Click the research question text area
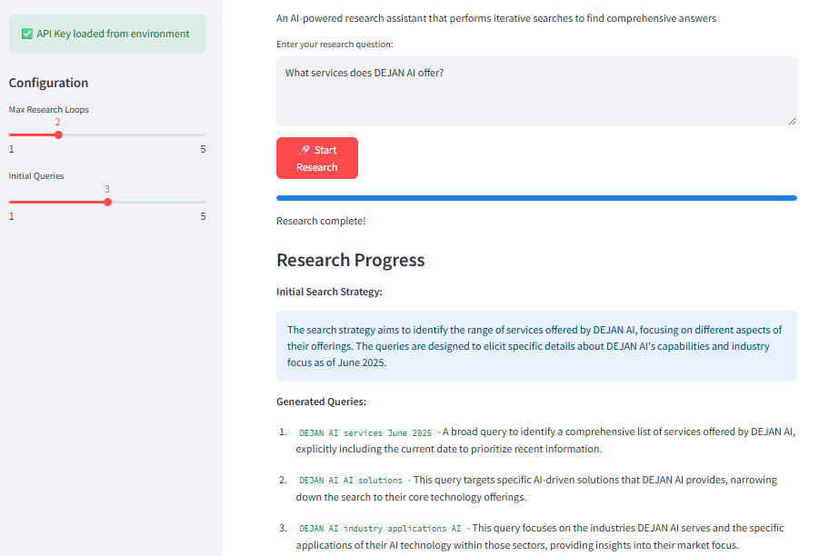 coord(536,92)
